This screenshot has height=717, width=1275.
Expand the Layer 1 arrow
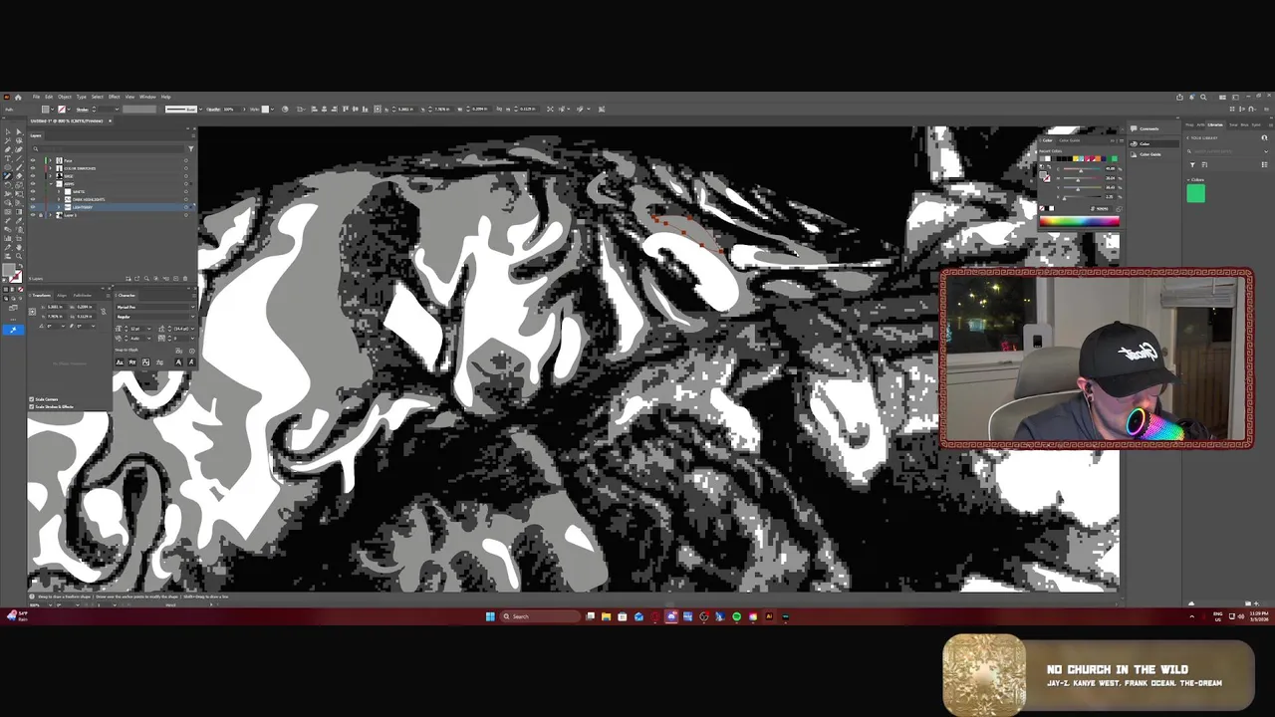(x=50, y=215)
